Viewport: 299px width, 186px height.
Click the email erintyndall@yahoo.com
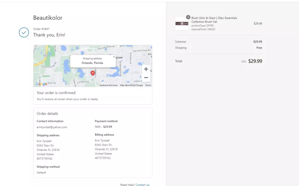[x=52, y=127]
